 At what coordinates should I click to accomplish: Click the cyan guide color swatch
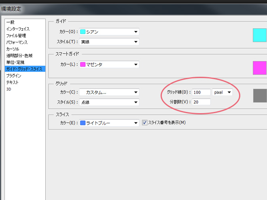click(259, 35)
